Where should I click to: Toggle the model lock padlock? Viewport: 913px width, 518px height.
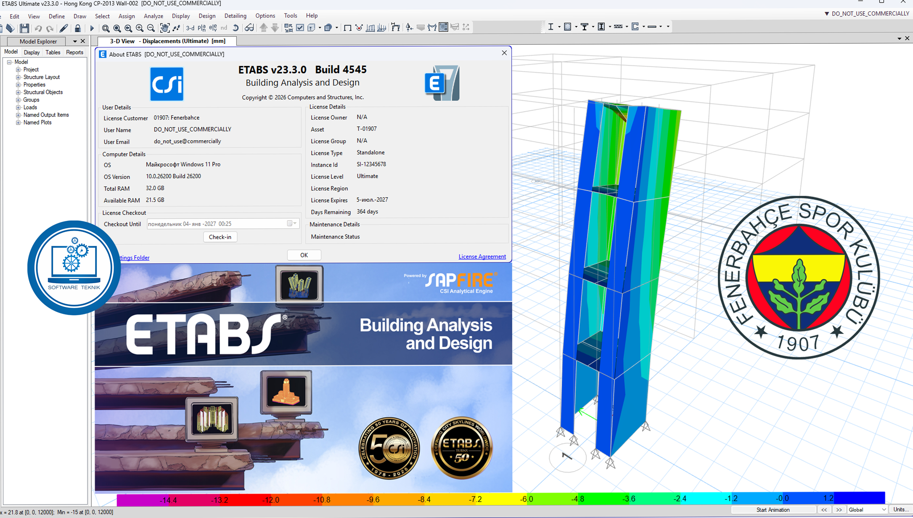click(78, 28)
